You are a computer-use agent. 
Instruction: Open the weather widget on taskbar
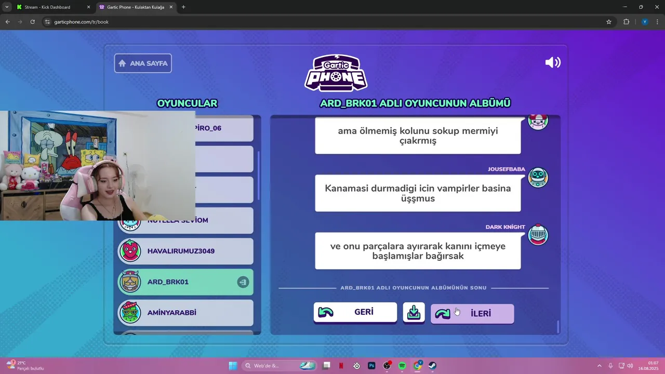coord(25,366)
